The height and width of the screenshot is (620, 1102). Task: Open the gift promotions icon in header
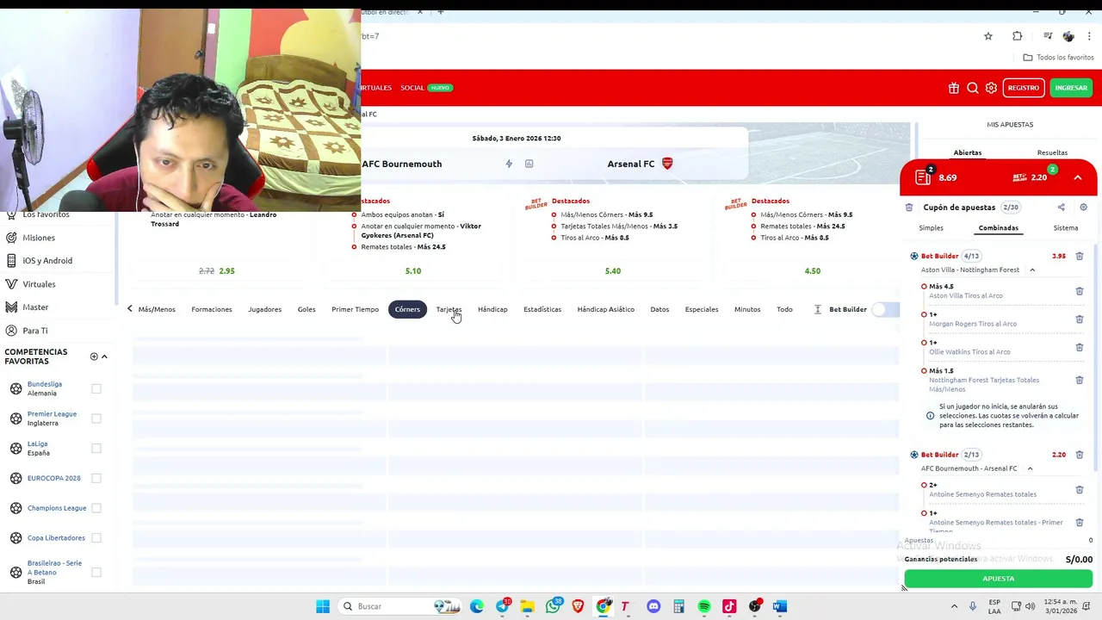coord(954,88)
